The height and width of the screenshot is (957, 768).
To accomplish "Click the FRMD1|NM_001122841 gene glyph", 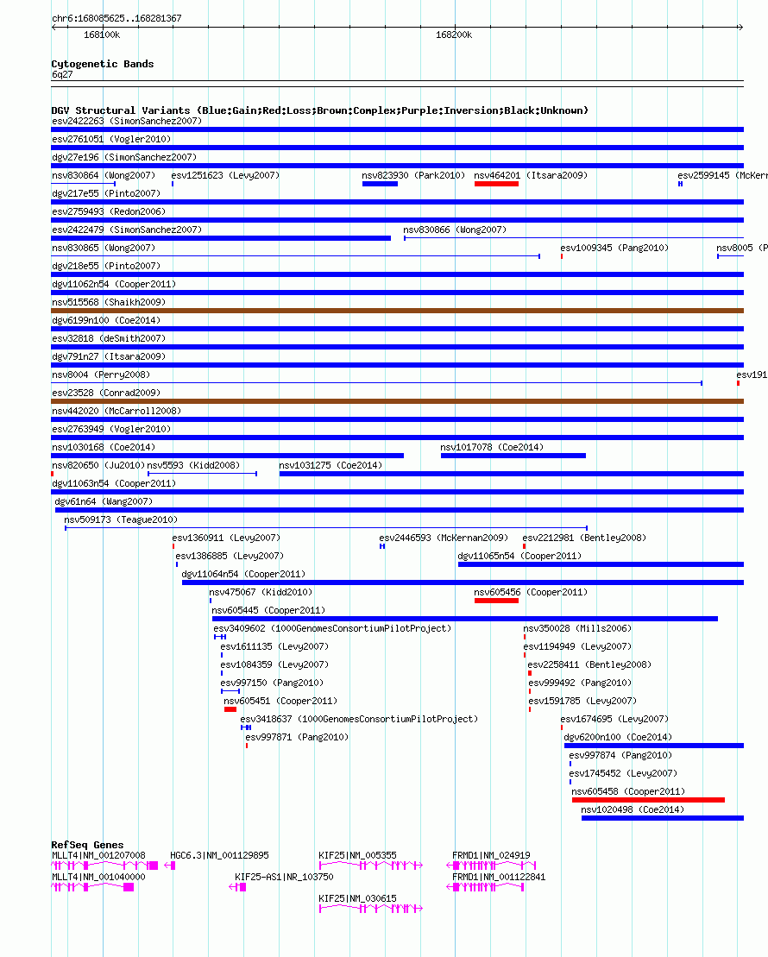I will coord(485,887).
